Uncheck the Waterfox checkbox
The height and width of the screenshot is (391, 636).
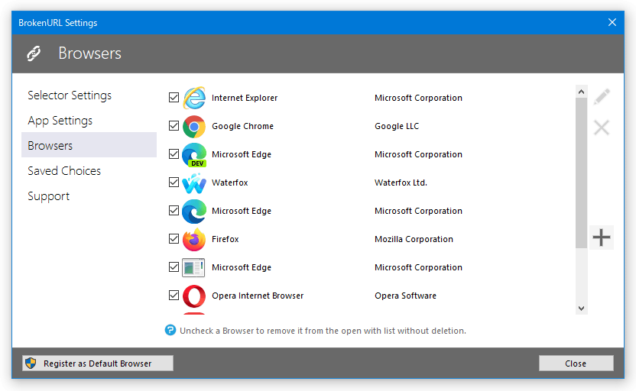coord(174,183)
